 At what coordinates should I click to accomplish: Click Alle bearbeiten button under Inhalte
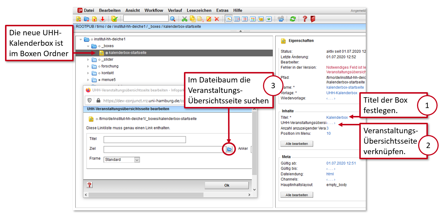tap(297, 144)
